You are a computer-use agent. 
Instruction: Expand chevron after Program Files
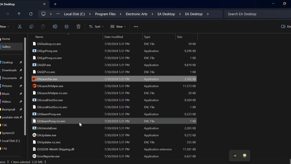tap(120, 14)
